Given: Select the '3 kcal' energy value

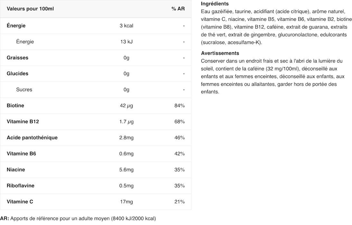Looking at the screenshot, I should point(126,26).
